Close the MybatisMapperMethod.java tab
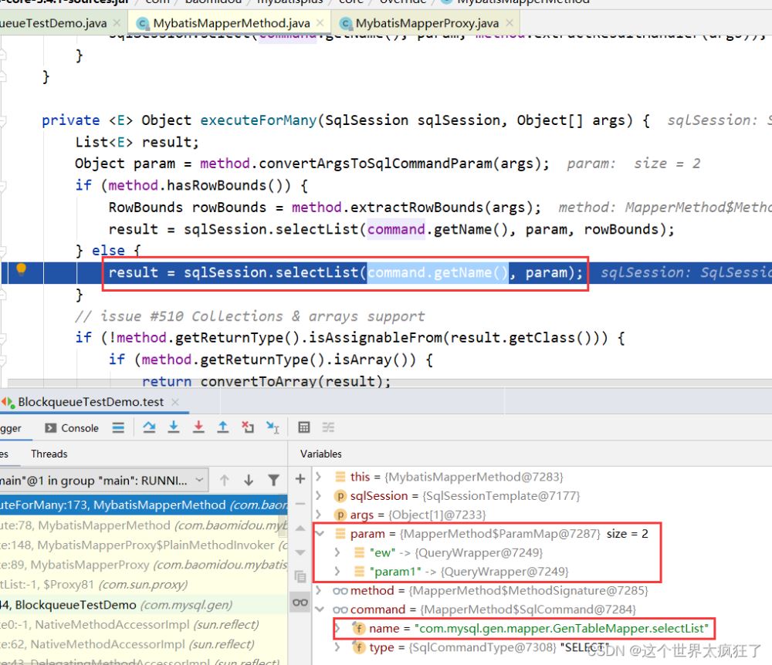Image resolution: width=772 pixels, height=665 pixels. click(320, 23)
